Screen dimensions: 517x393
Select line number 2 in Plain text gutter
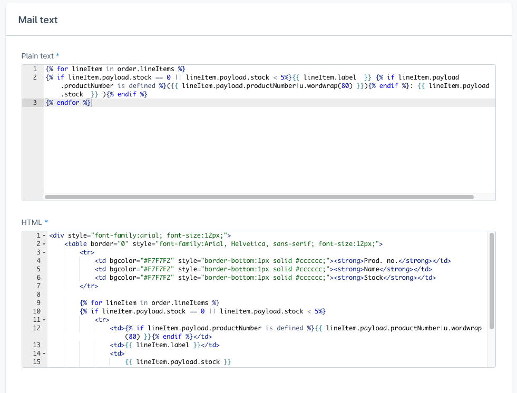pyautogui.click(x=34, y=77)
